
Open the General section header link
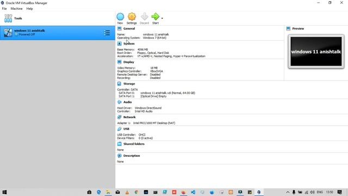(129, 28)
